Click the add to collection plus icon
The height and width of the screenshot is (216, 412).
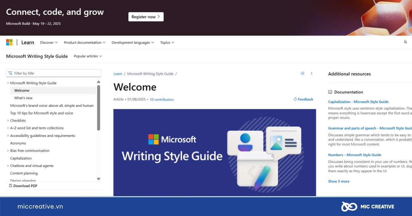pos(302,73)
